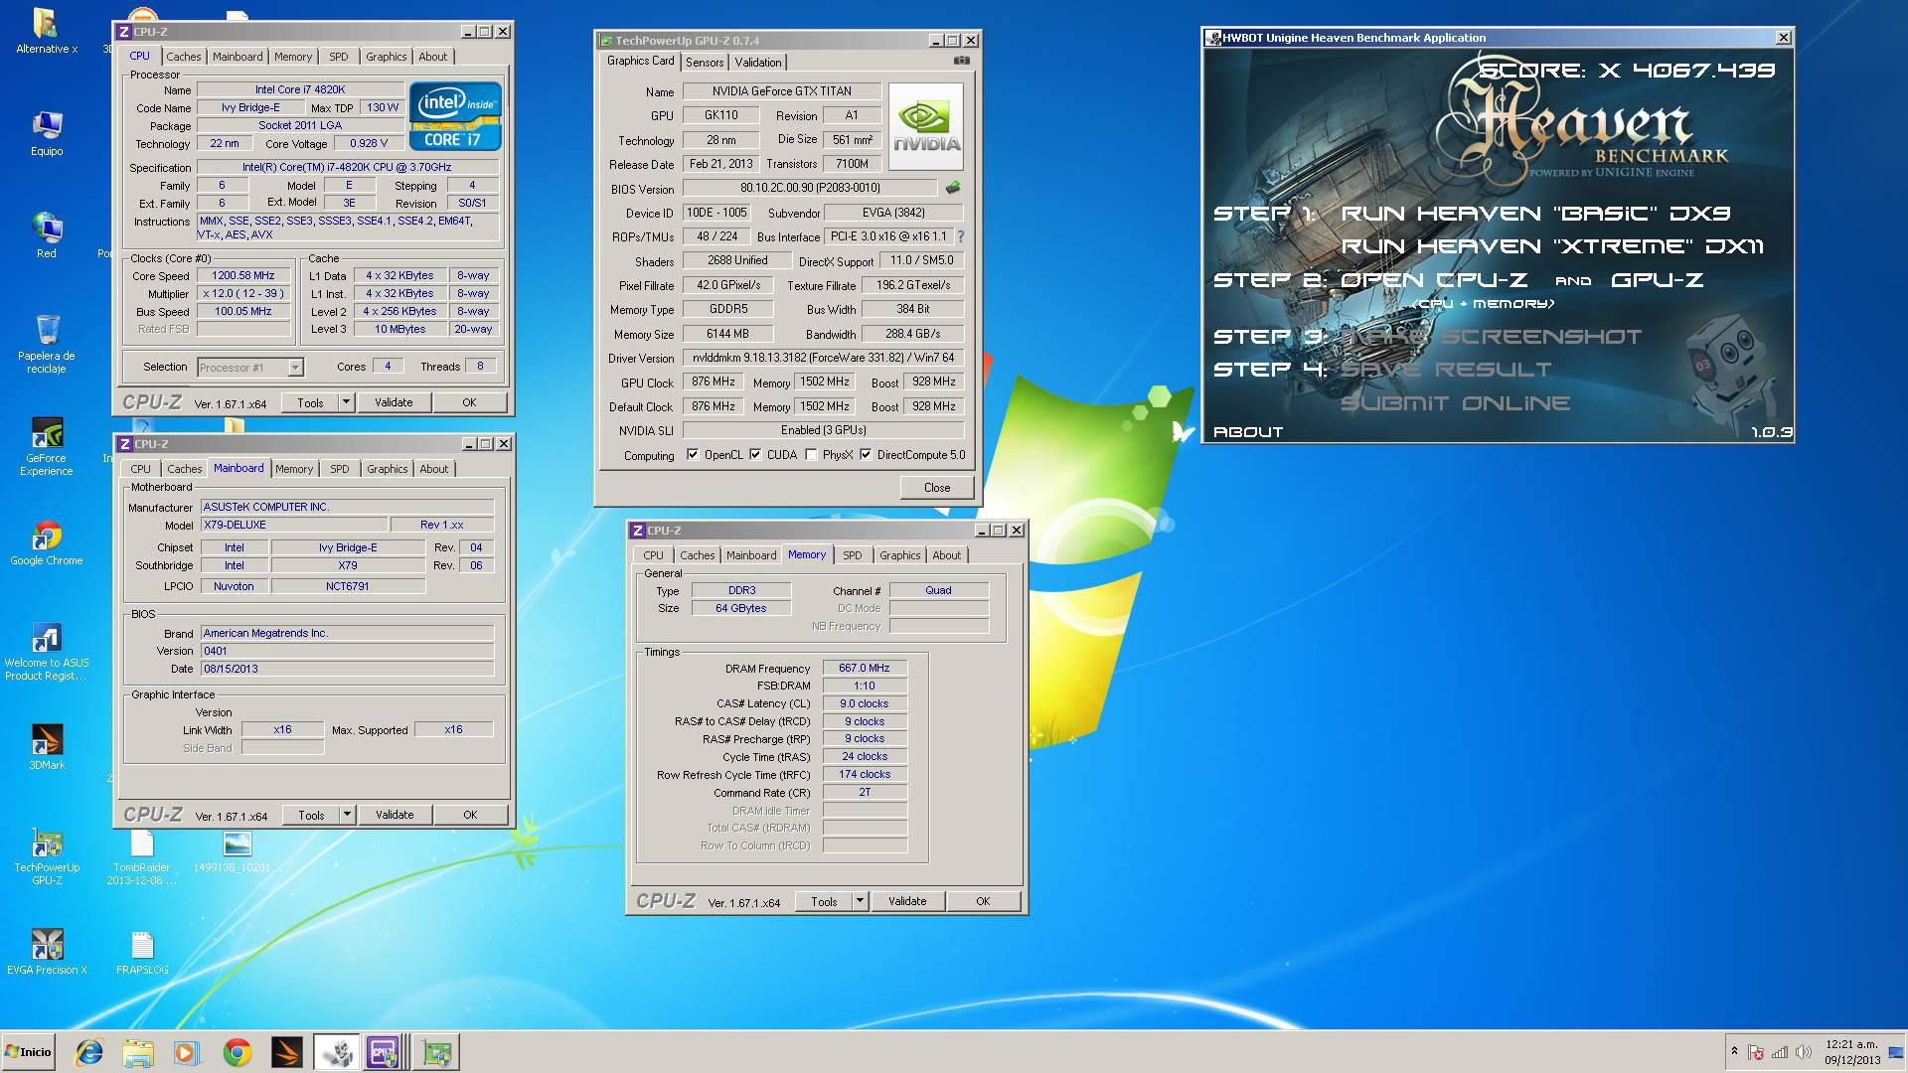Select Memory tab in top CPU-Z window

[293, 57]
